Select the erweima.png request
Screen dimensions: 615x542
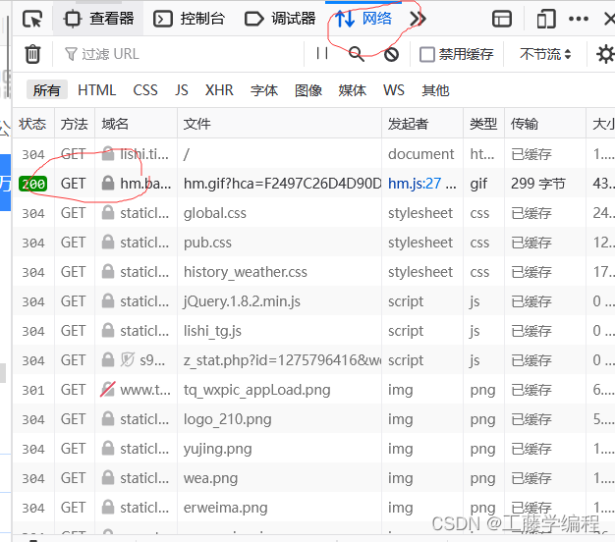coord(225,508)
